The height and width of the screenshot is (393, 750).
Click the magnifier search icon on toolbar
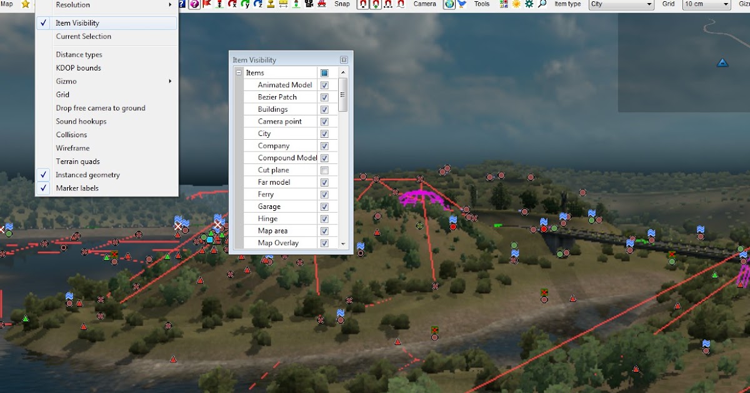click(542, 5)
